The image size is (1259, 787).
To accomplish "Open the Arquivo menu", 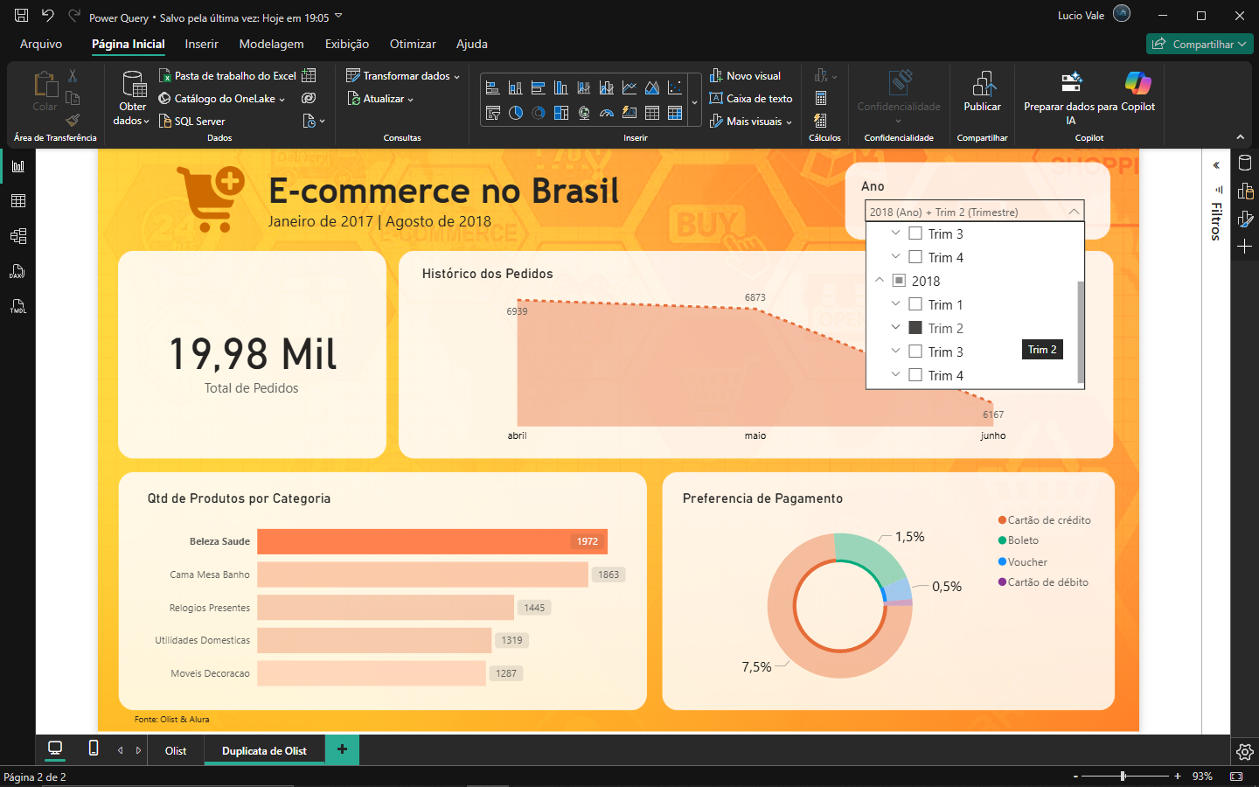I will pos(41,44).
